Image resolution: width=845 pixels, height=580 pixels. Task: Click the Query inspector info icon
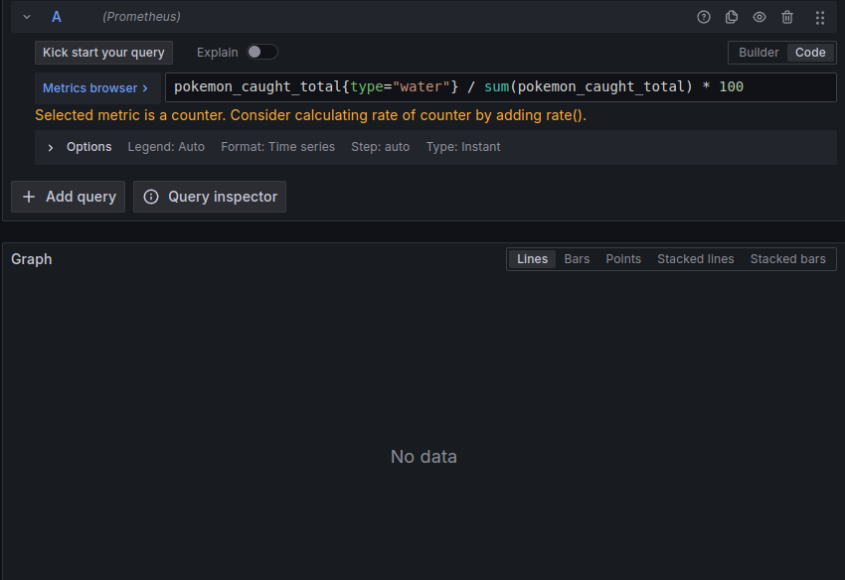coord(151,197)
